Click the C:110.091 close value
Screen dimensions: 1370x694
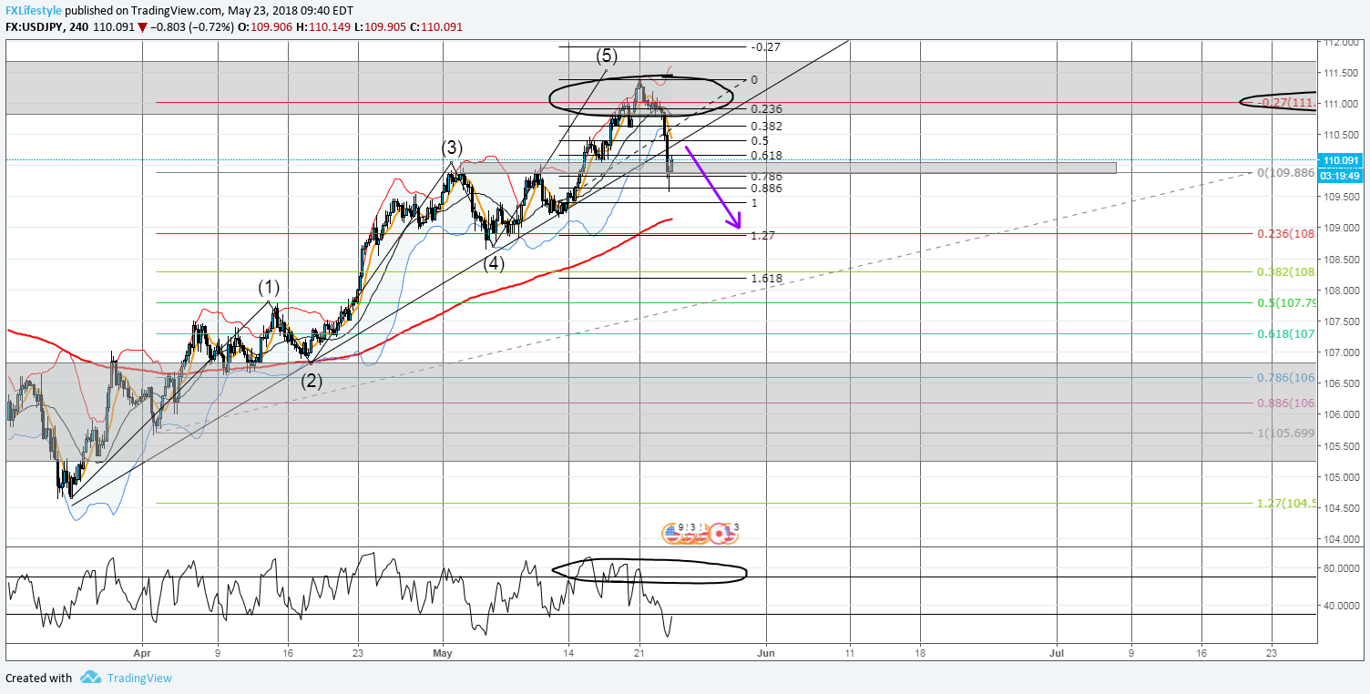click(x=437, y=27)
